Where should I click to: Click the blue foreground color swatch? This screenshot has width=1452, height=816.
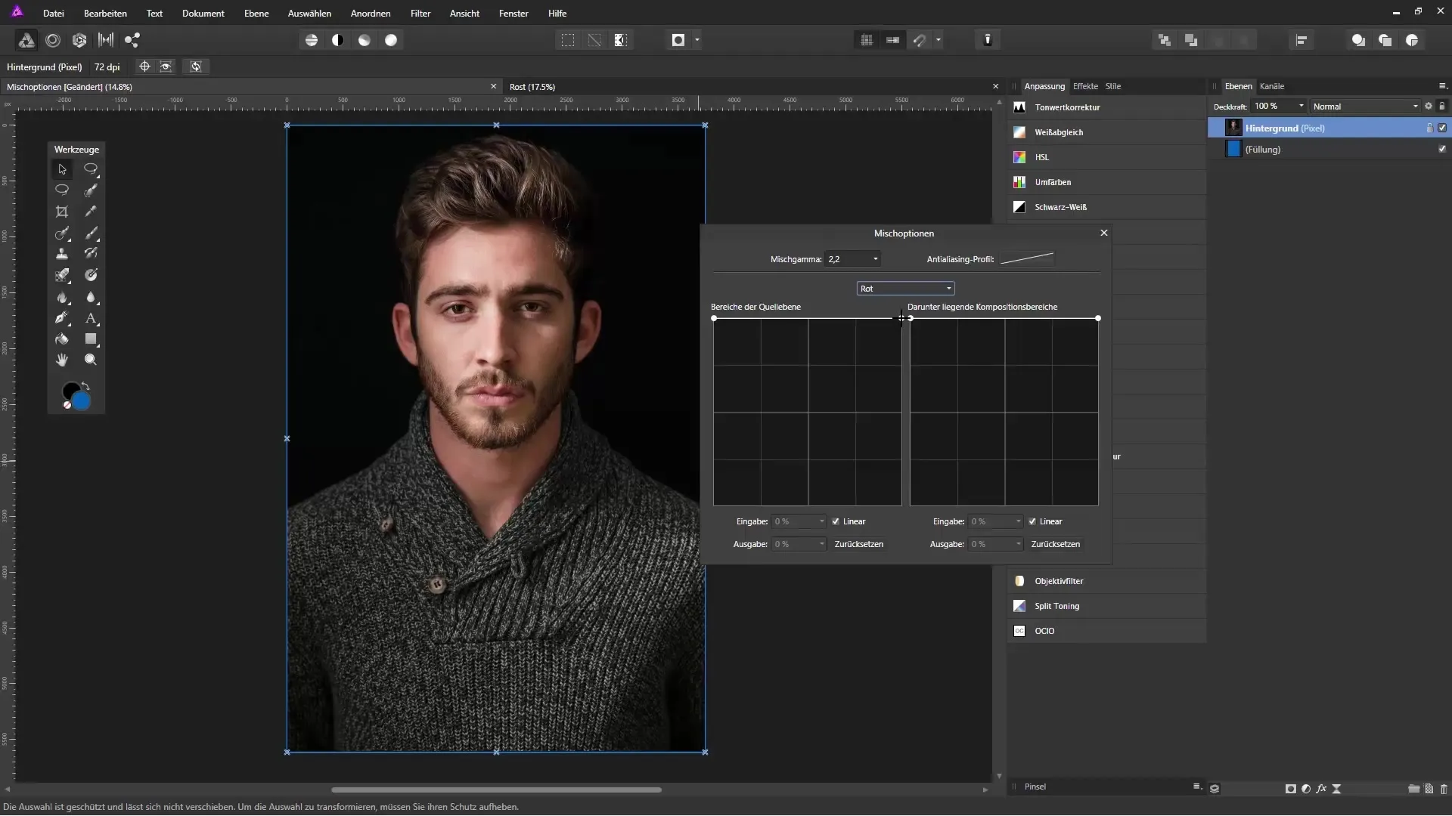[81, 401]
